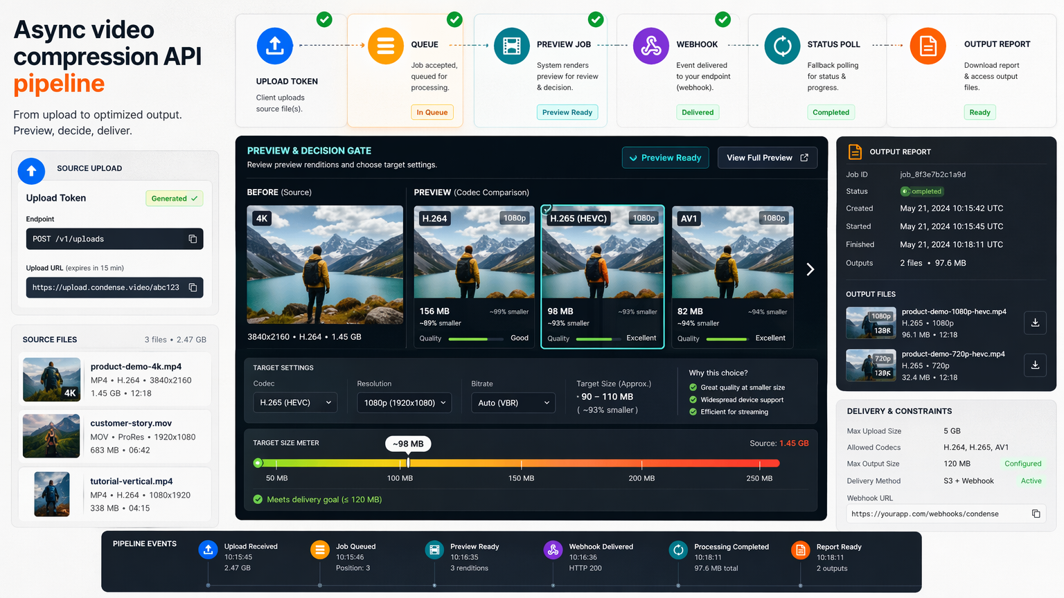Click the Status Poll refresh icon
Image resolution: width=1064 pixels, height=598 pixels.
point(782,46)
